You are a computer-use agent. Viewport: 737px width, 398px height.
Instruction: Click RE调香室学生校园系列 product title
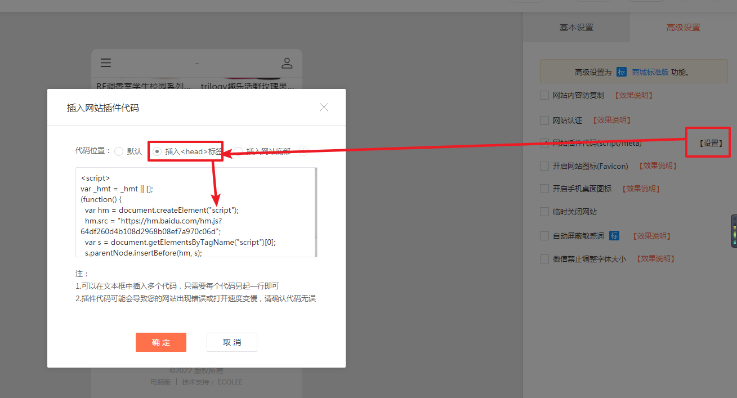144,86
